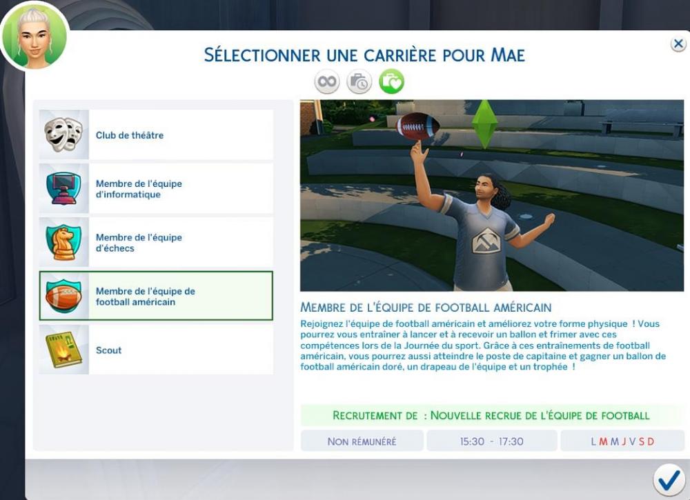The width and height of the screenshot is (690, 500).
Task: Select Membre de l'équipe d'échecs
Action: click(156, 242)
